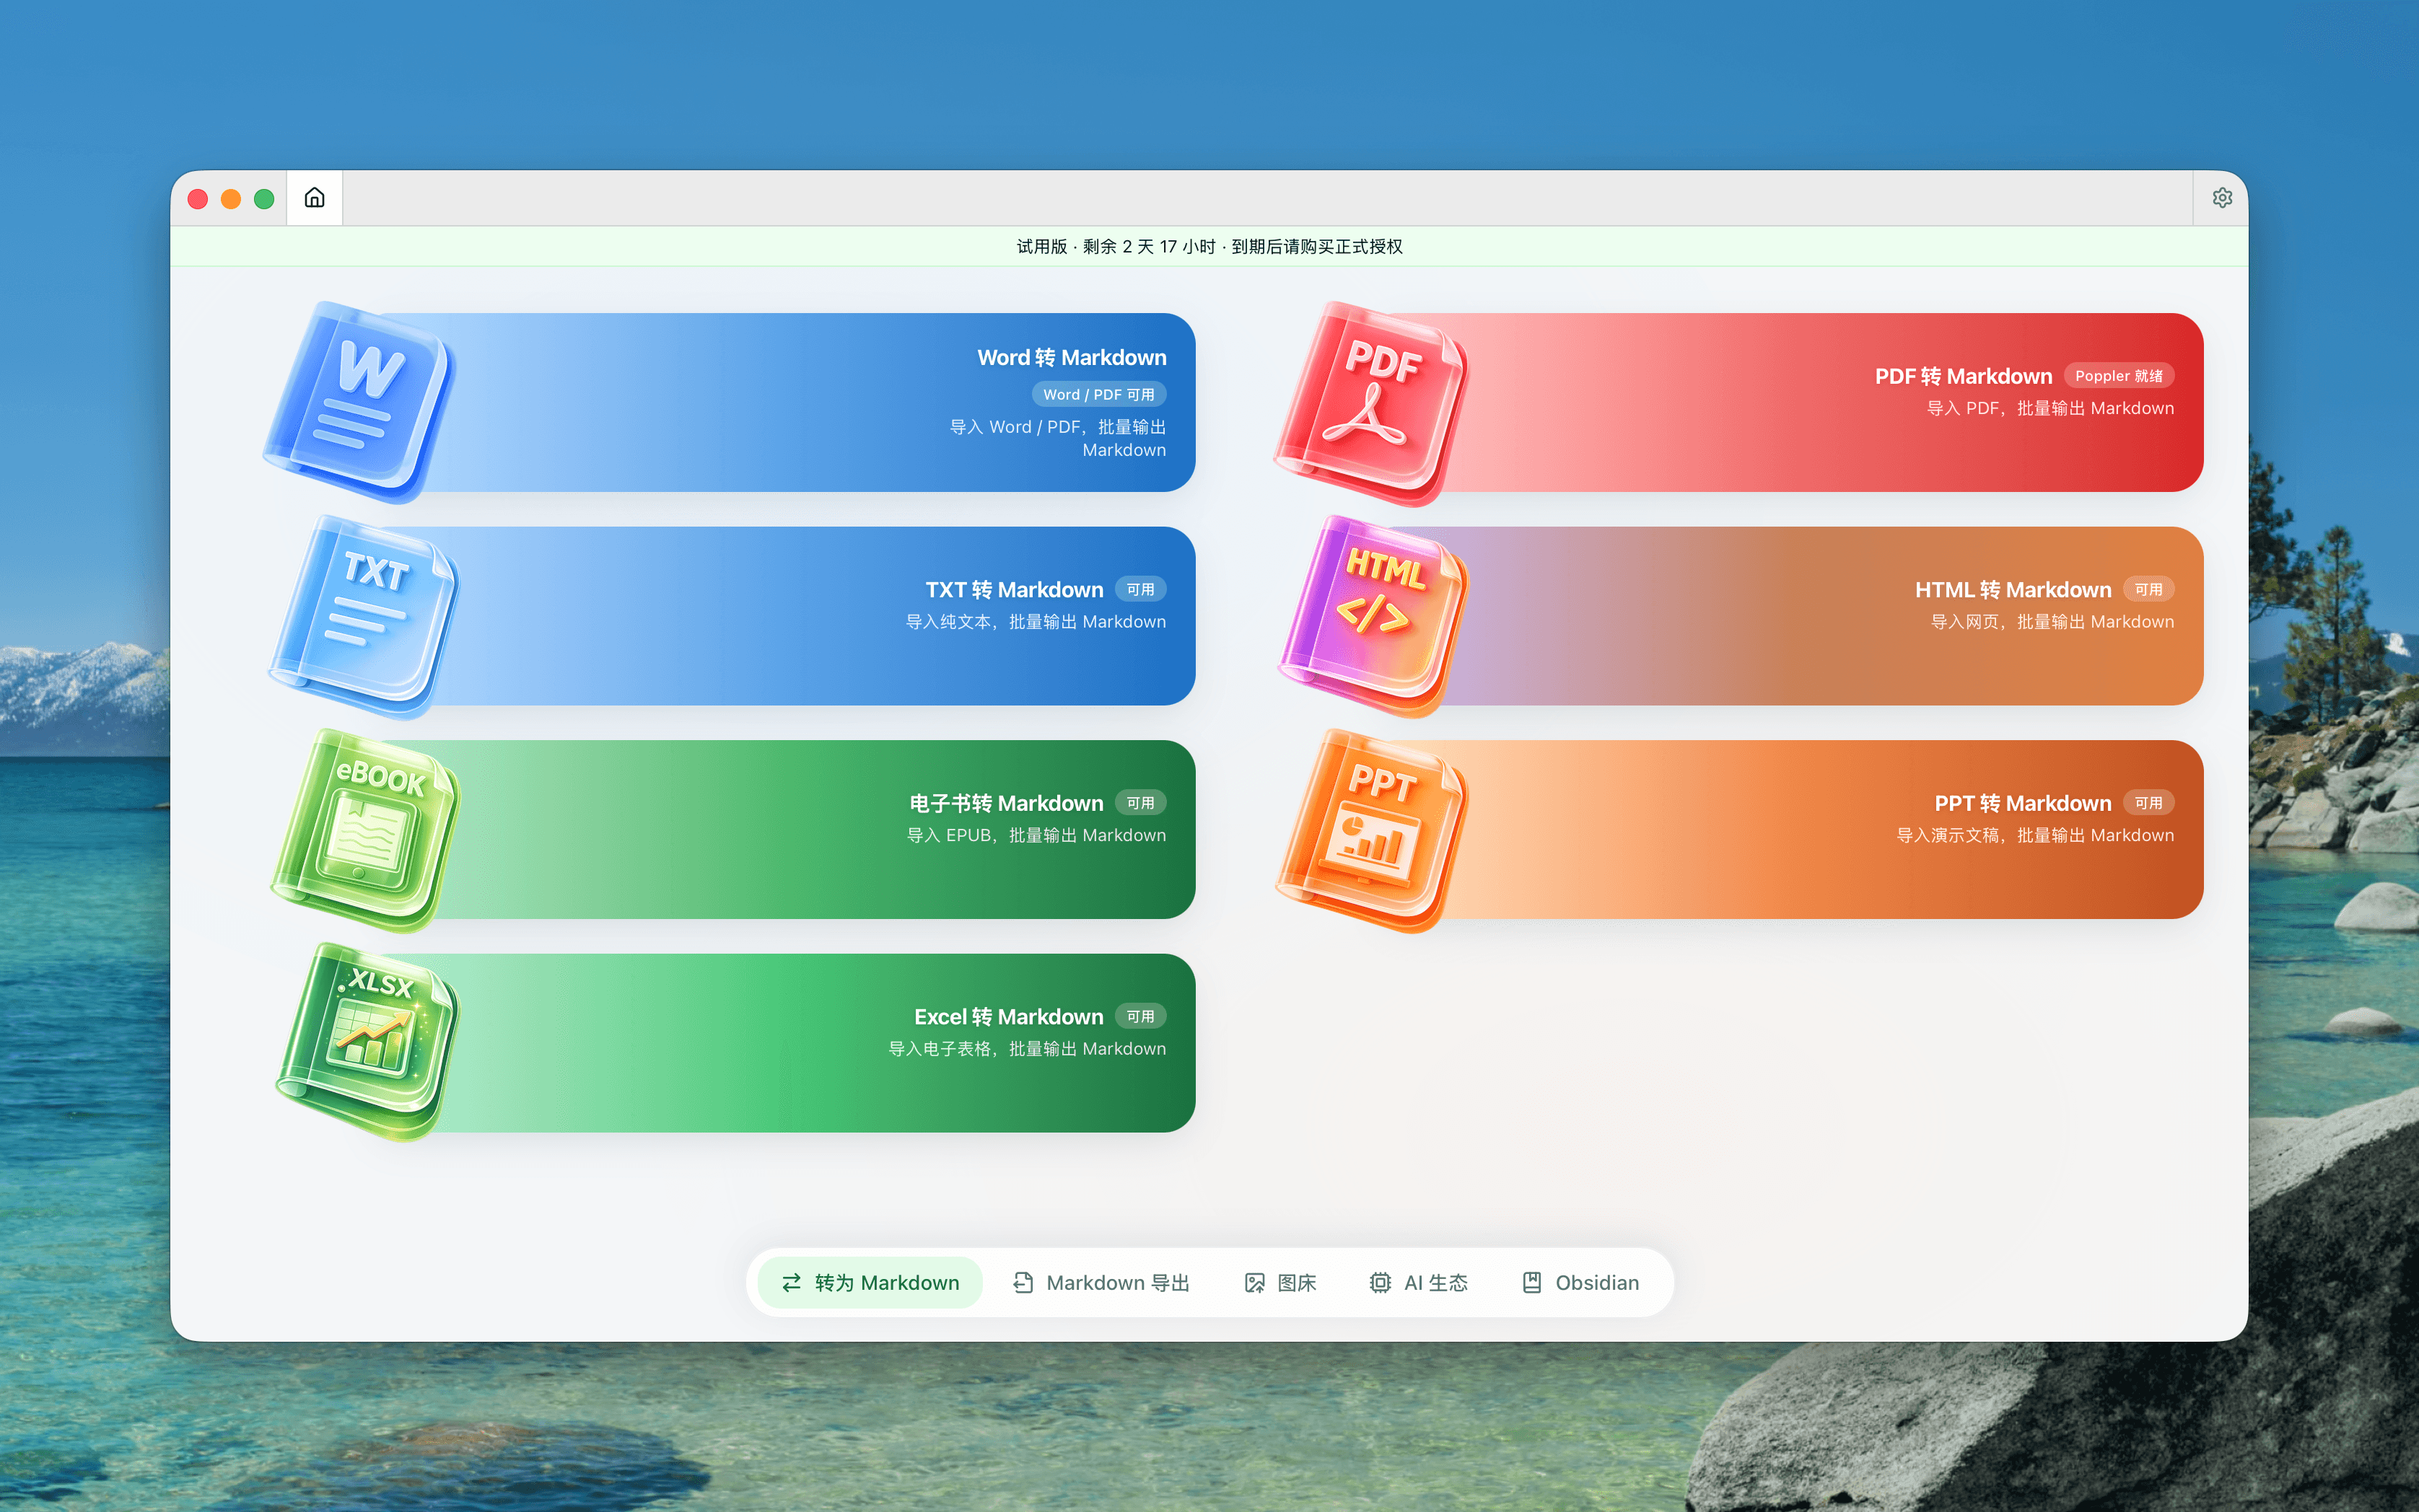Open settings via the gear icon
The image size is (2419, 1512).
coord(2222,198)
